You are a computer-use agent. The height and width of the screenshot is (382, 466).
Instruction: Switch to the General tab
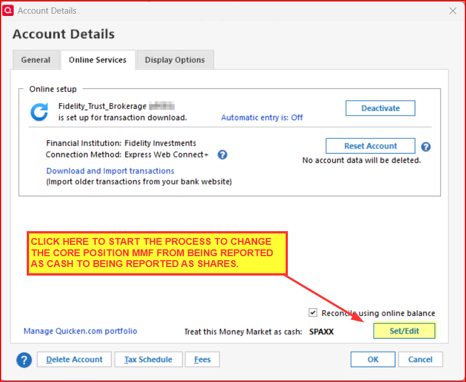(x=36, y=60)
